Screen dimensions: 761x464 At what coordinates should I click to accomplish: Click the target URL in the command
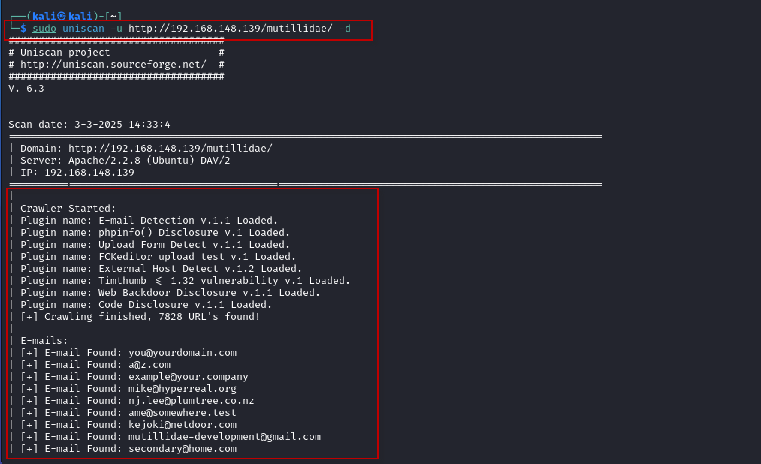pos(231,29)
